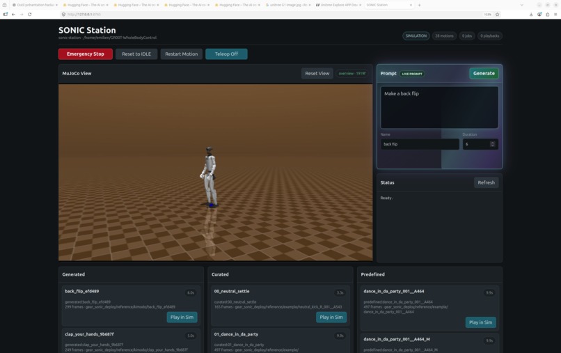This screenshot has height=353, width=561.
Task: Switch to the Unitree Explore APP tab
Action: (x=337, y=5)
